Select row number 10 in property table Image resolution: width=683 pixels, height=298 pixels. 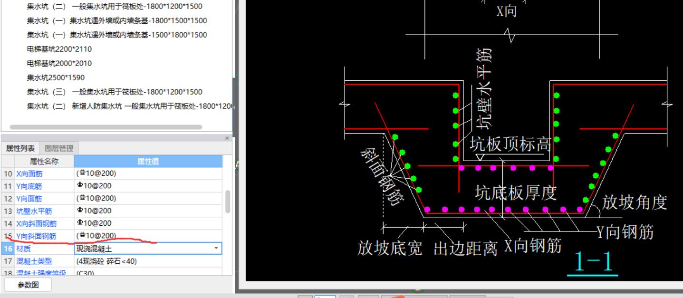8,173
